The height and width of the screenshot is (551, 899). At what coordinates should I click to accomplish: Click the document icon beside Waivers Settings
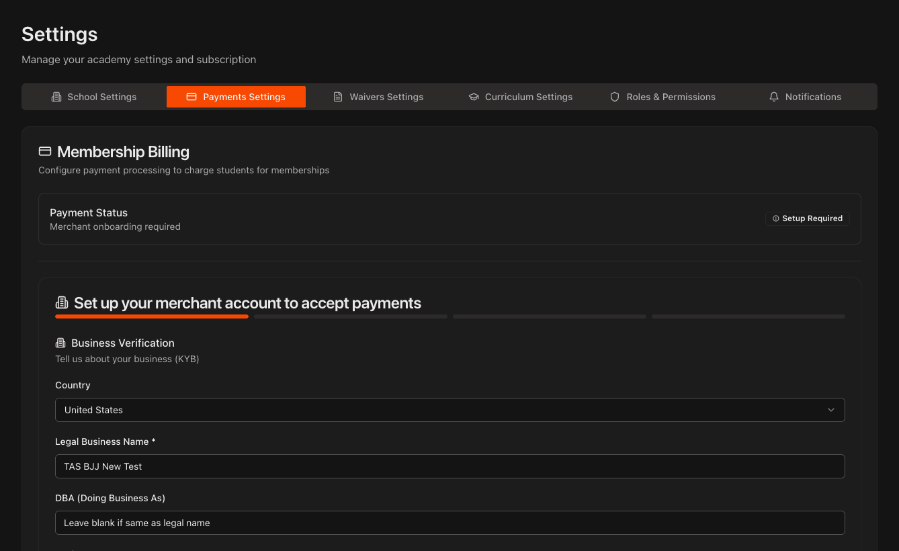pyautogui.click(x=338, y=97)
